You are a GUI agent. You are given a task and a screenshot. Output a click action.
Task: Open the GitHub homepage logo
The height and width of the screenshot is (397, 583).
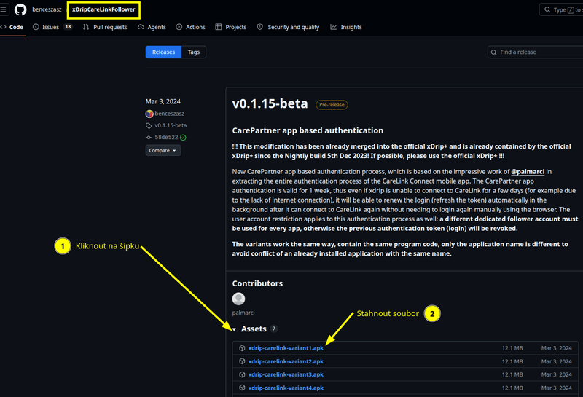pyautogui.click(x=20, y=9)
